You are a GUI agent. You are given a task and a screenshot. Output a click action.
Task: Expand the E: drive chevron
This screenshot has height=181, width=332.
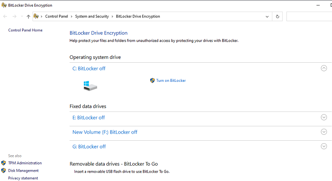click(324, 117)
